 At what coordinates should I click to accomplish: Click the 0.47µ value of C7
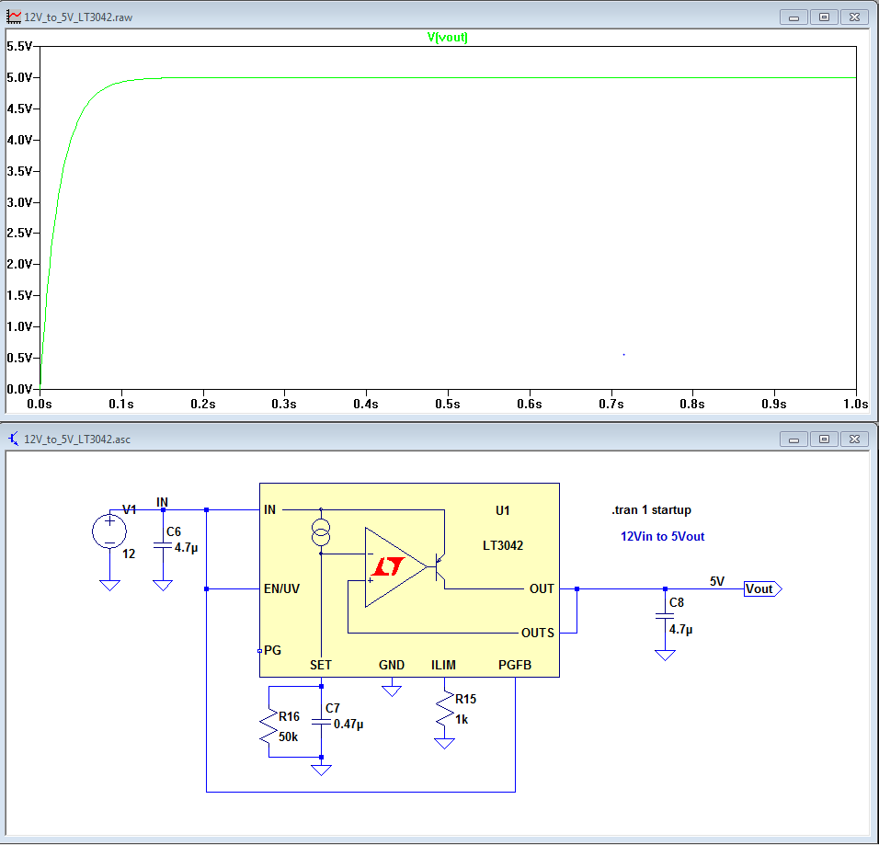pos(348,724)
